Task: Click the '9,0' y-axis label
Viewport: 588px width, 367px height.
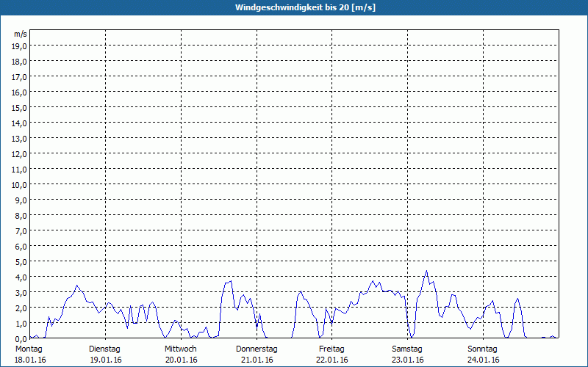Action: pos(21,200)
